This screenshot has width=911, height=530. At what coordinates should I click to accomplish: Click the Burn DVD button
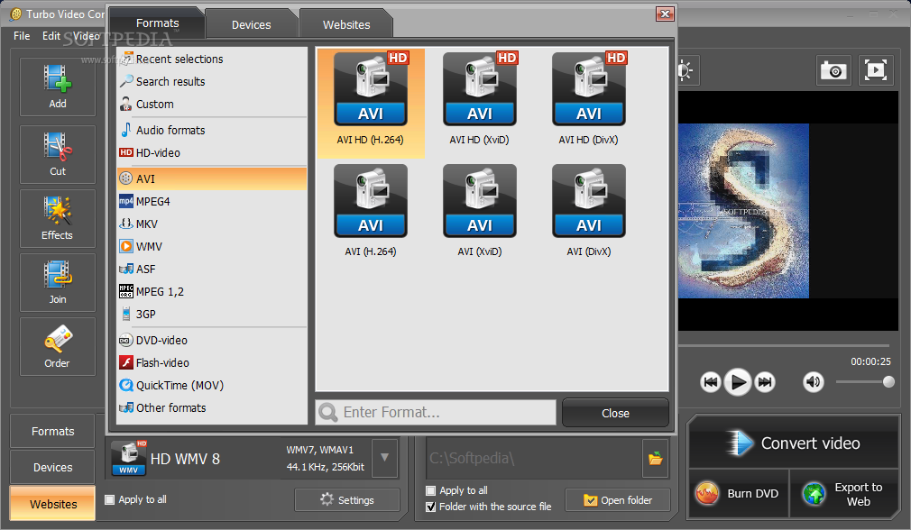point(739,493)
